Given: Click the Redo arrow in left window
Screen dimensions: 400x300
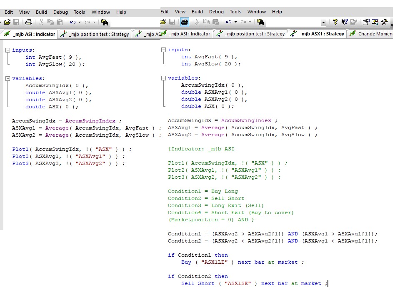Looking at the screenshot, I should [87, 22].
